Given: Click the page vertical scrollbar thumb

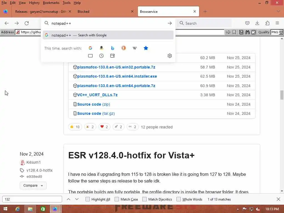Looking at the screenshot, I should (x=282, y=95).
